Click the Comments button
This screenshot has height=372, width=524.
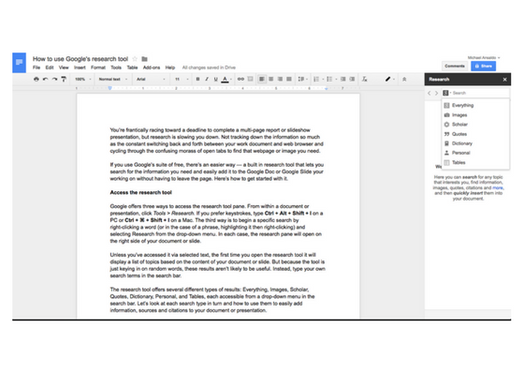455,67
